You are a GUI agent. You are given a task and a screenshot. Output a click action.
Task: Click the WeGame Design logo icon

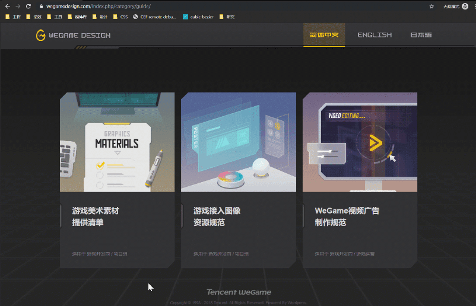[x=40, y=35]
